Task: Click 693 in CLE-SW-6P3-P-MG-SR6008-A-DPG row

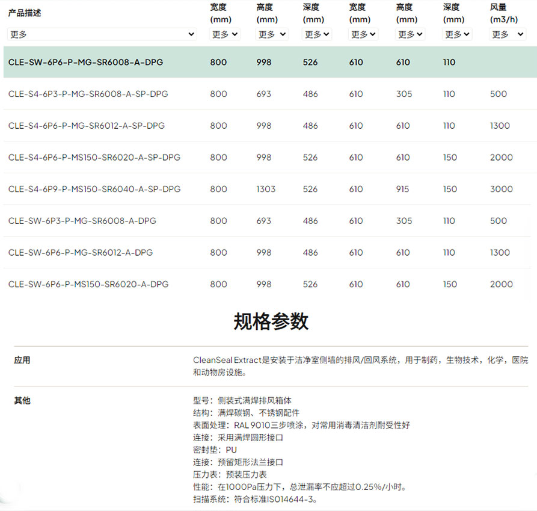Action: pos(264,221)
